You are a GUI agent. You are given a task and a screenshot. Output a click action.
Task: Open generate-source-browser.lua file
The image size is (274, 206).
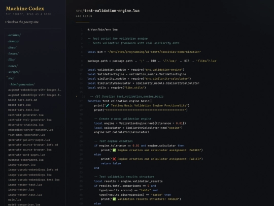(x=30, y=150)
